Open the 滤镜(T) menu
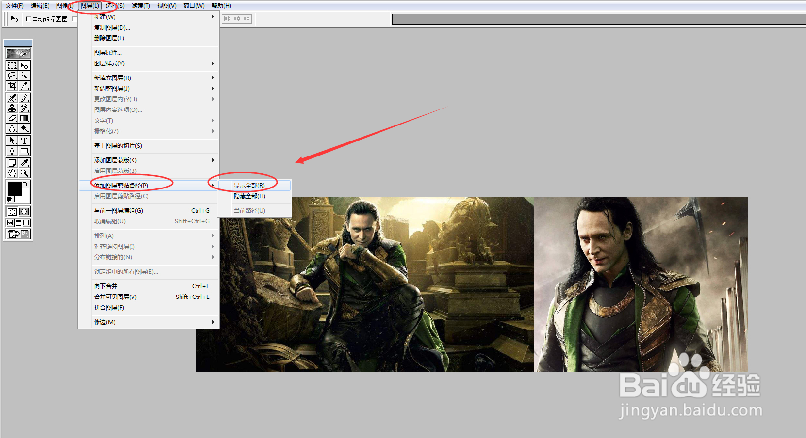Viewport: 806px width, 438px height. coord(141,6)
